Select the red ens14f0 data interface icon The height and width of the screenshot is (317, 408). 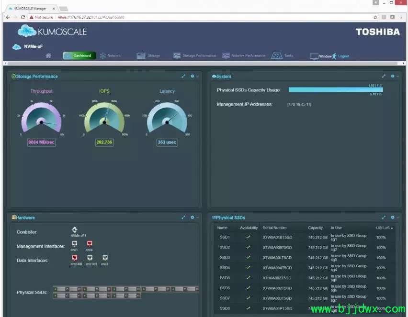click(75, 258)
